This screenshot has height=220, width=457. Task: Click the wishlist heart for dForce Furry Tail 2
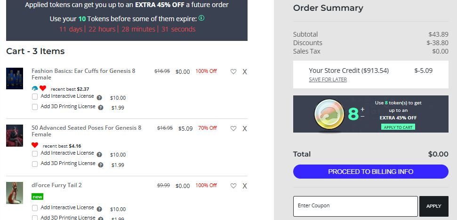[233, 186]
